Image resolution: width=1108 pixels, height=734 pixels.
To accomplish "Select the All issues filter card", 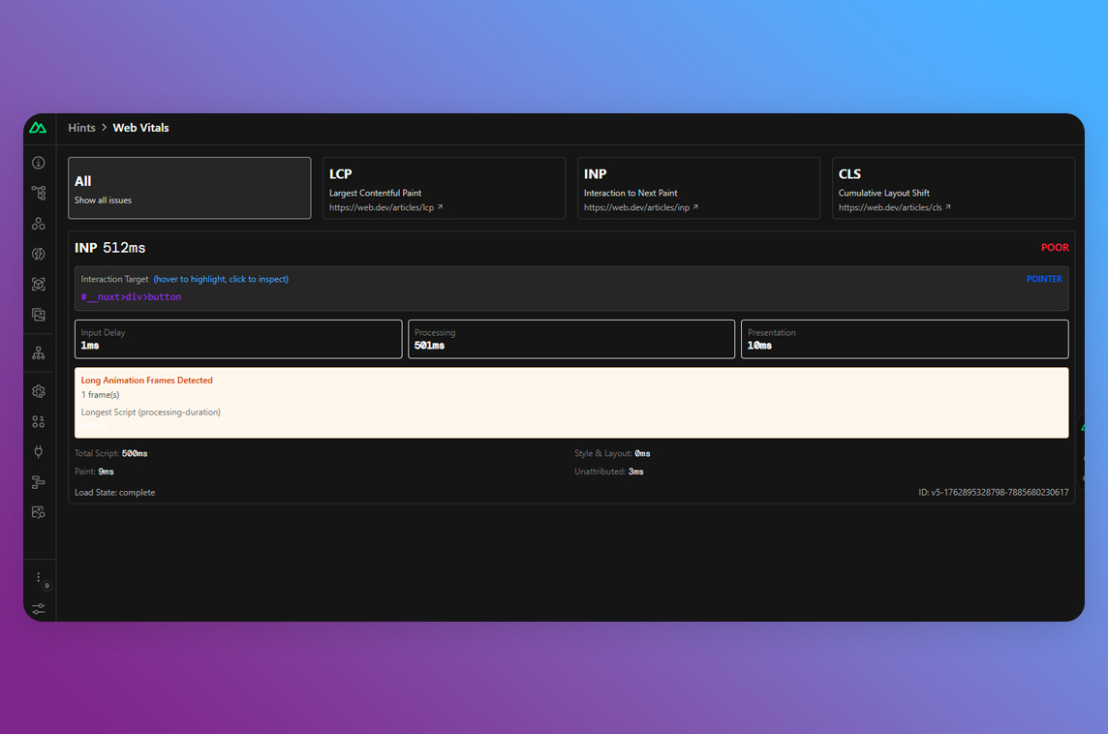I will click(190, 188).
